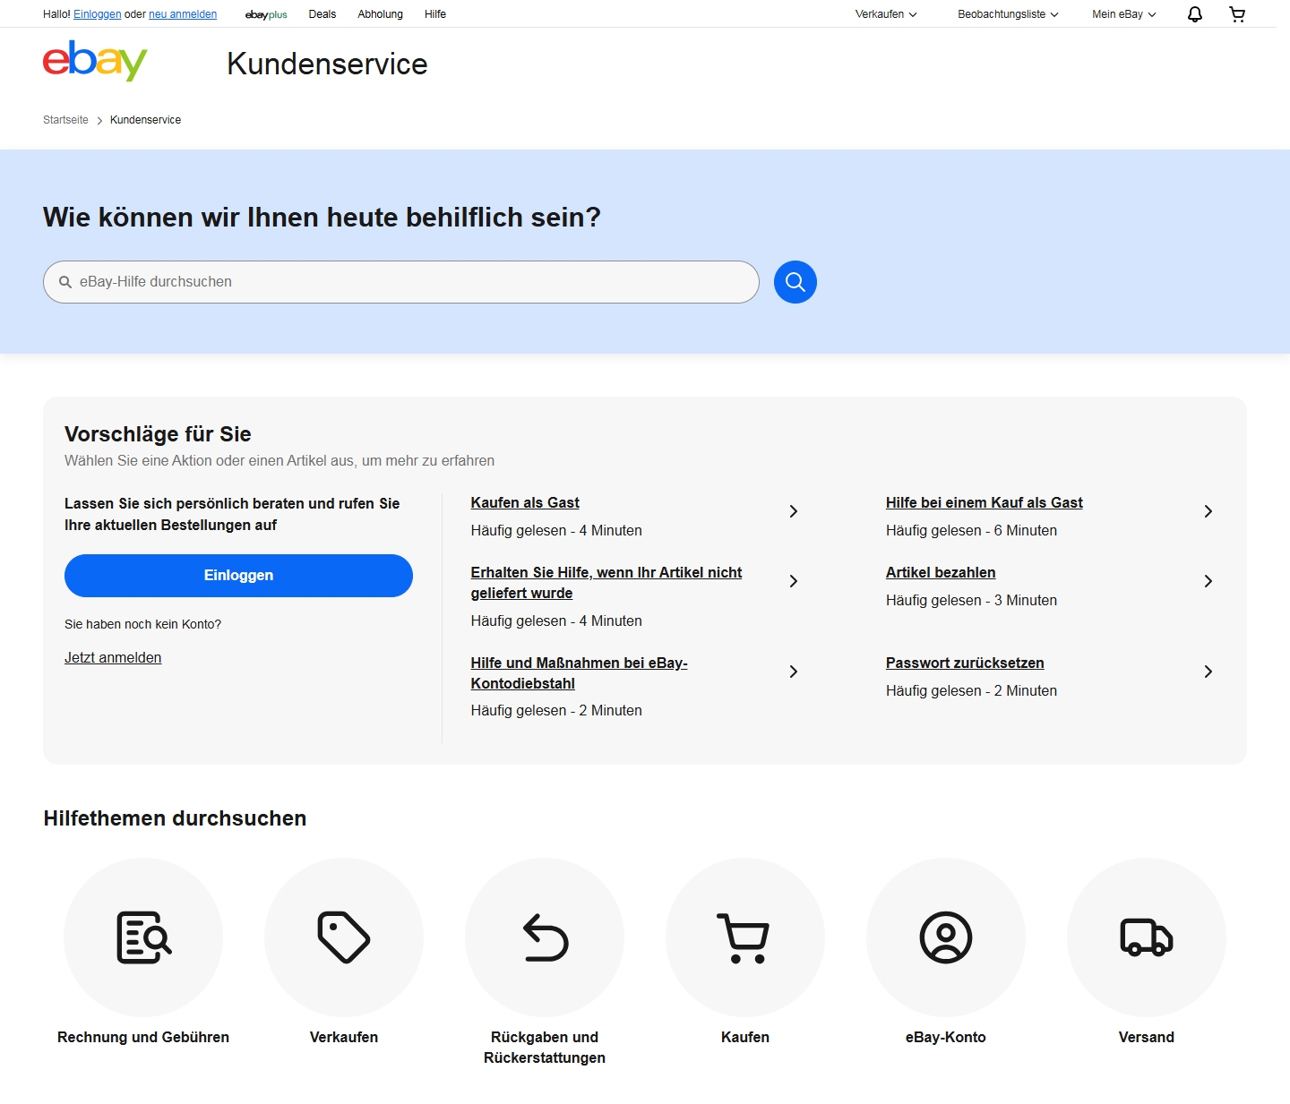Click chevron beside Hilfe bei einem Kauf als Gast
Viewport: 1290px width, 1104px height.
point(1208,511)
